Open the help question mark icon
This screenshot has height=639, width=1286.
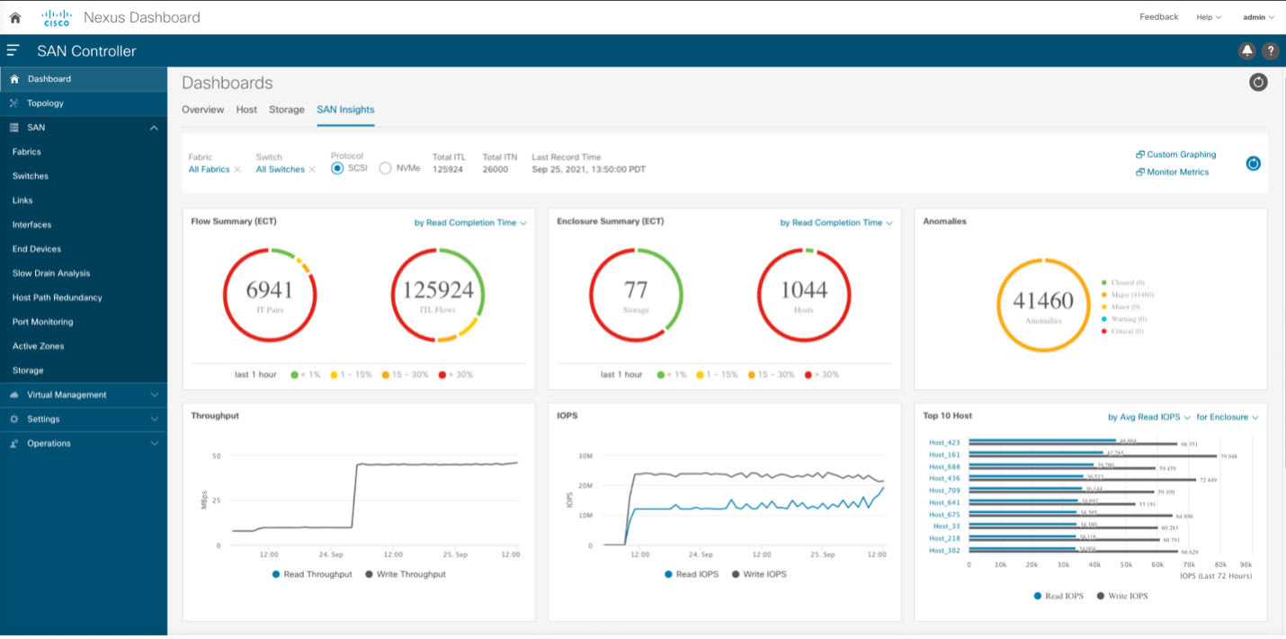point(1270,51)
